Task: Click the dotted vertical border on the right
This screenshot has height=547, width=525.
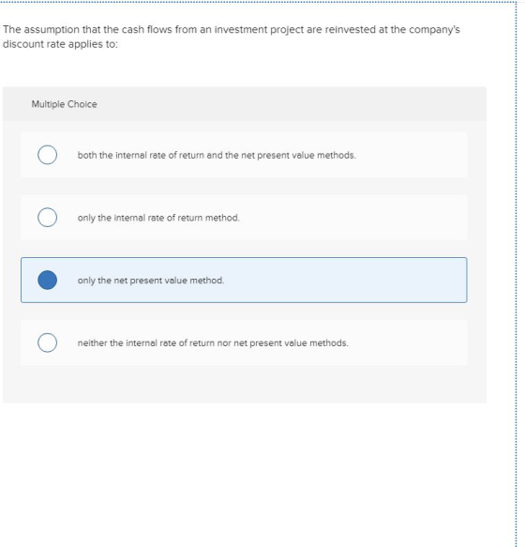Action: click(516, 274)
